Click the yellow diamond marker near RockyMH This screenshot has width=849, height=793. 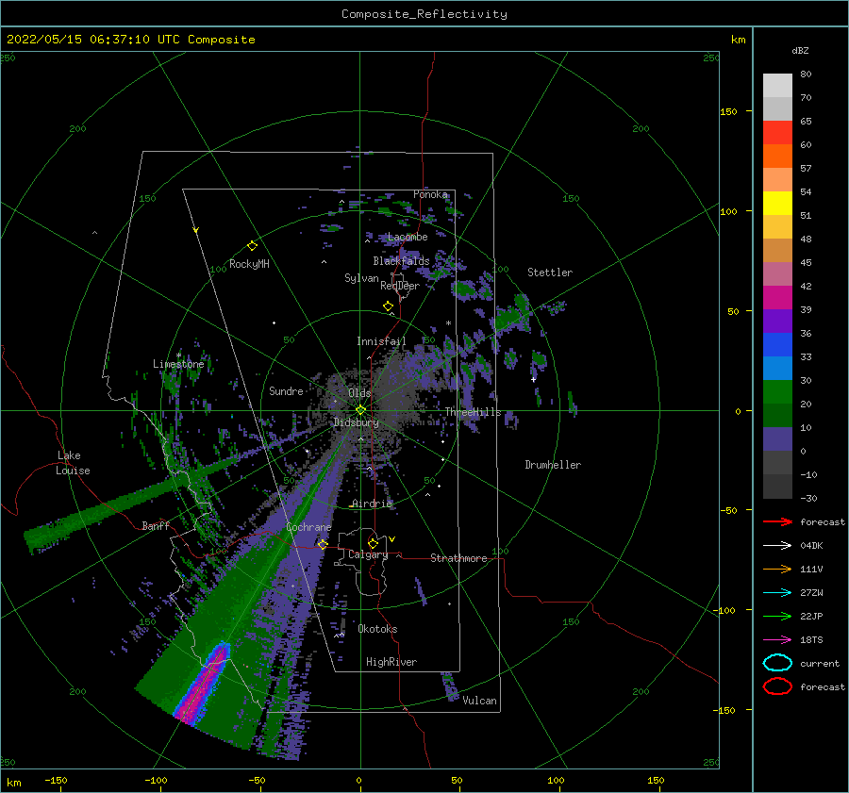click(252, 246)
